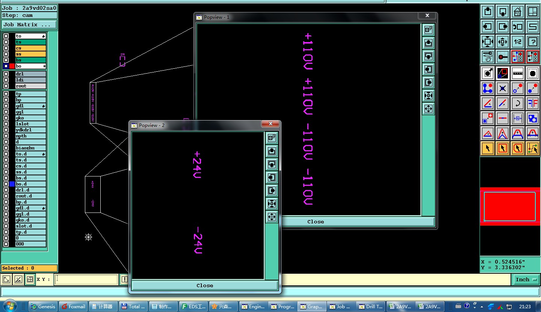Screen dimensions: 541x312
Task: Toggle checkbox for layer bo
Action: [6, 66]
